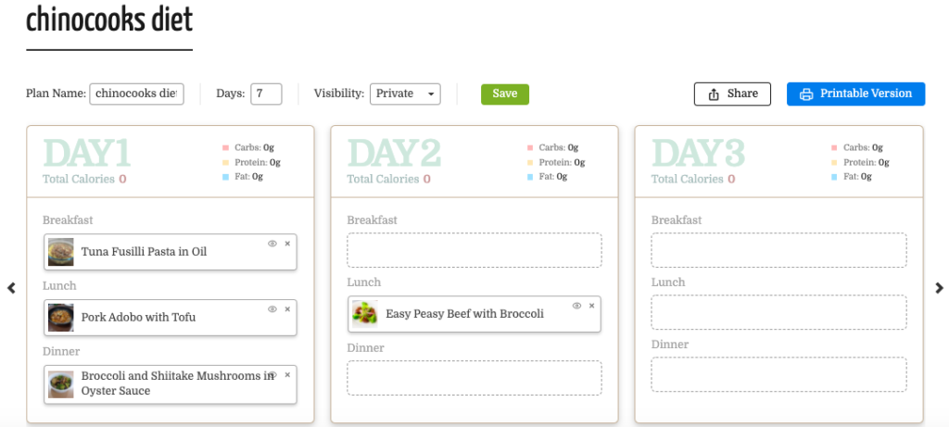This screenshot has height=427, width=949.
Task: Click the Easy Peasy Beef with Broccoli thumbnail
Action: pyautogui.click(x=365, y=314)
